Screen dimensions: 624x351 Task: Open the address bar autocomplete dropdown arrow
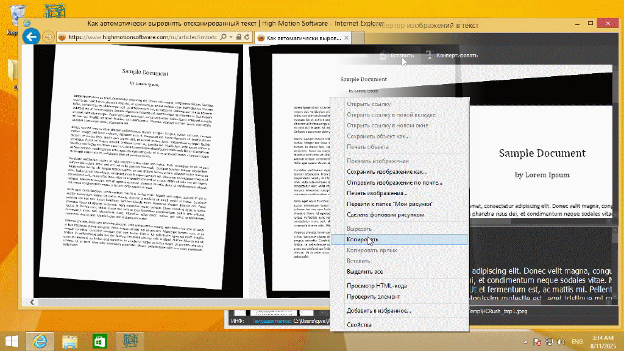[231, 37]
